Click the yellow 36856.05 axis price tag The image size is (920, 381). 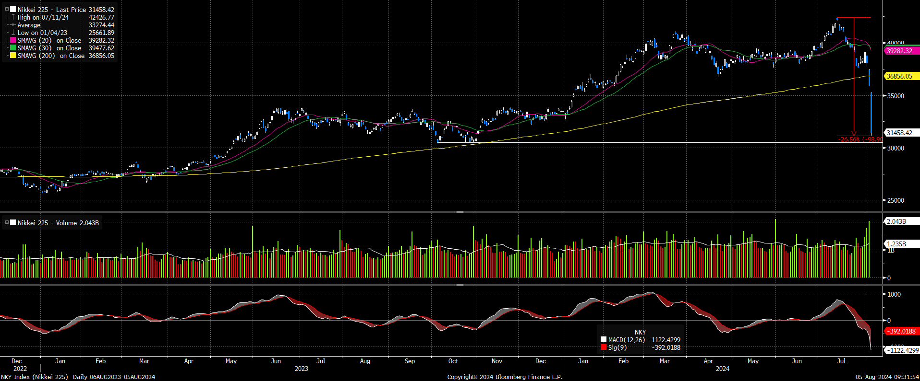902,76
